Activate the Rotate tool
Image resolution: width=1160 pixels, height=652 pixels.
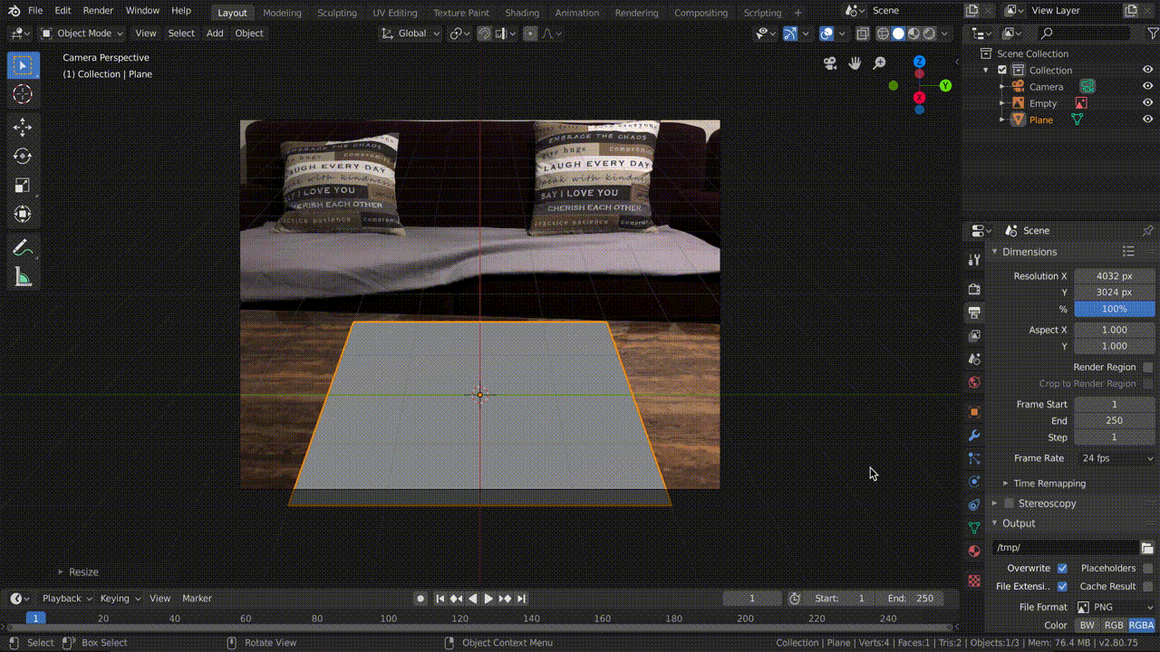point(23,157)
